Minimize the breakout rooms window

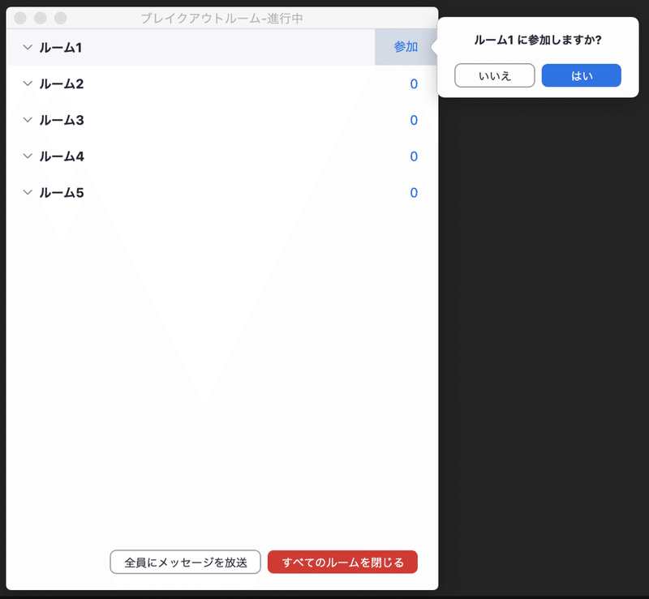pyautogui.click(x=41, y=18)
